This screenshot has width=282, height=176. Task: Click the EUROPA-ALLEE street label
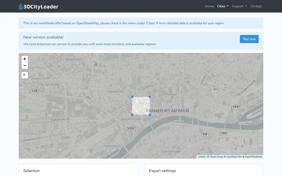60,119
